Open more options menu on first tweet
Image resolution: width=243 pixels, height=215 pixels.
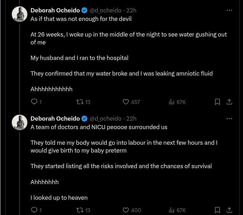229,10
